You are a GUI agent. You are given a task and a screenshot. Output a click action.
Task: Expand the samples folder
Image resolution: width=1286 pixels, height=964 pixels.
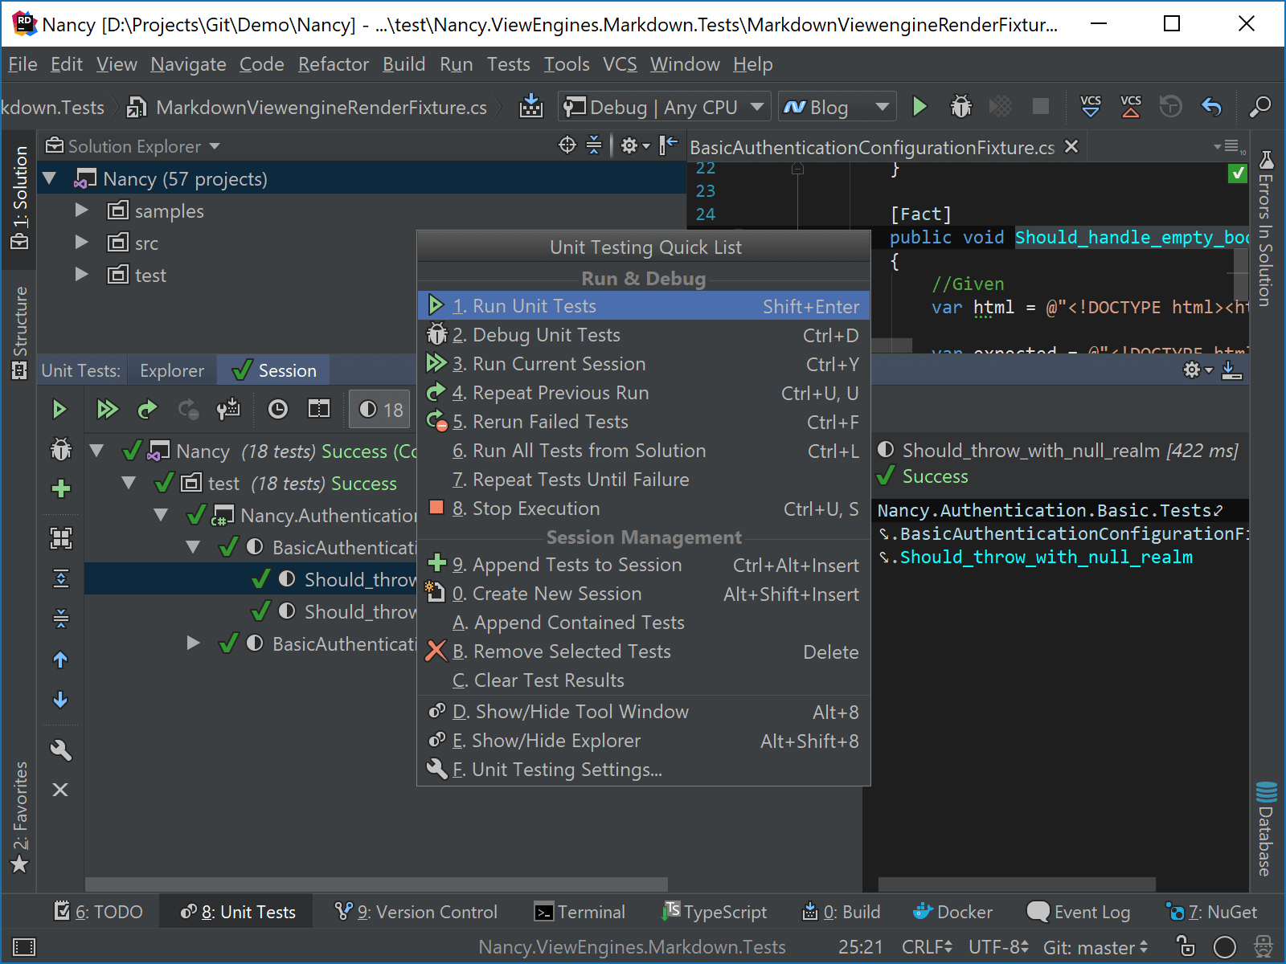click(x=81, y=210)
